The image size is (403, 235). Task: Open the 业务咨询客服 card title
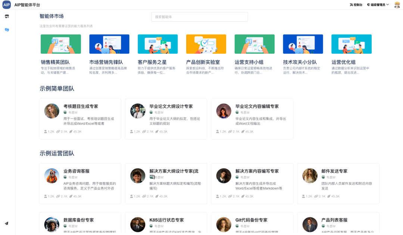[x=76, y=171]
